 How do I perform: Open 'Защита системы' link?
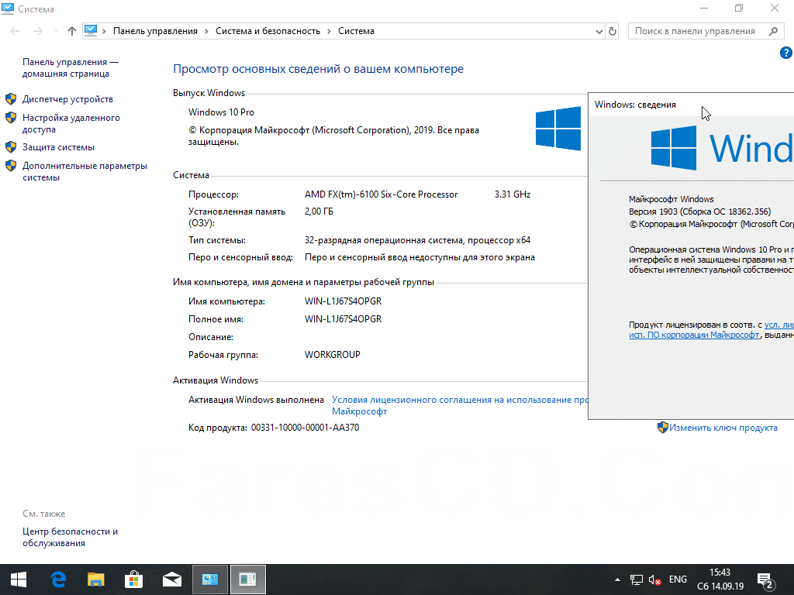coord(58,147)
